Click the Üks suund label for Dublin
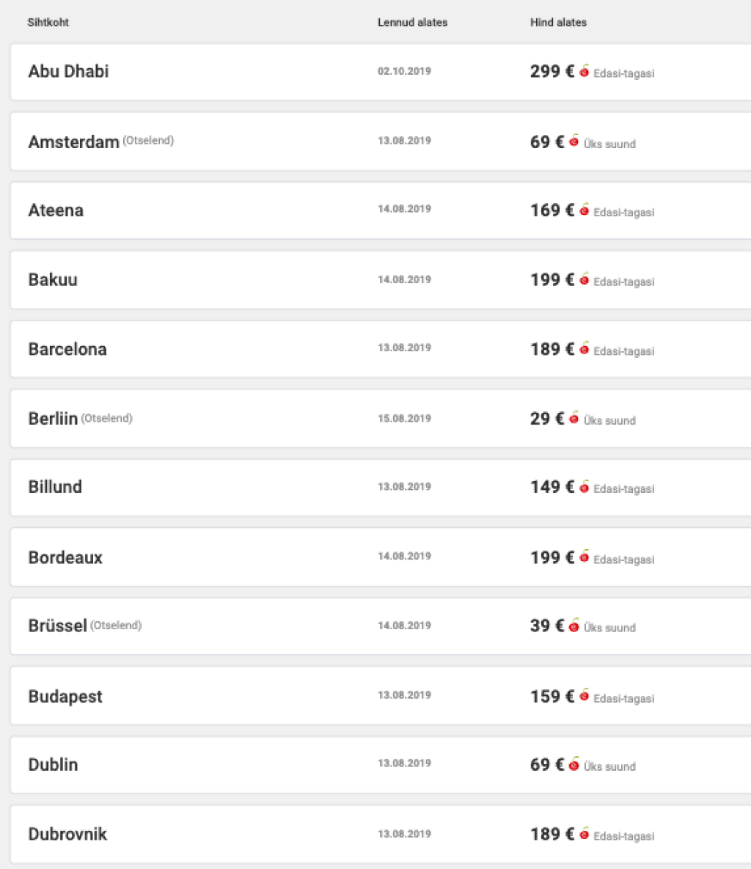This screenshot has height=869, width=751. (609, 767)
